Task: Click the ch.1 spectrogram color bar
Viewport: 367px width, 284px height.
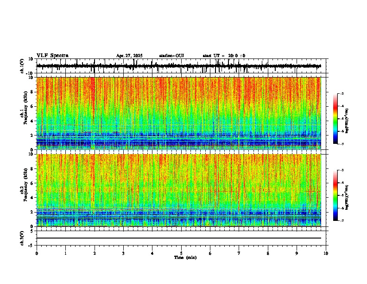Action: pyautogui.click(x=335, y=119)
